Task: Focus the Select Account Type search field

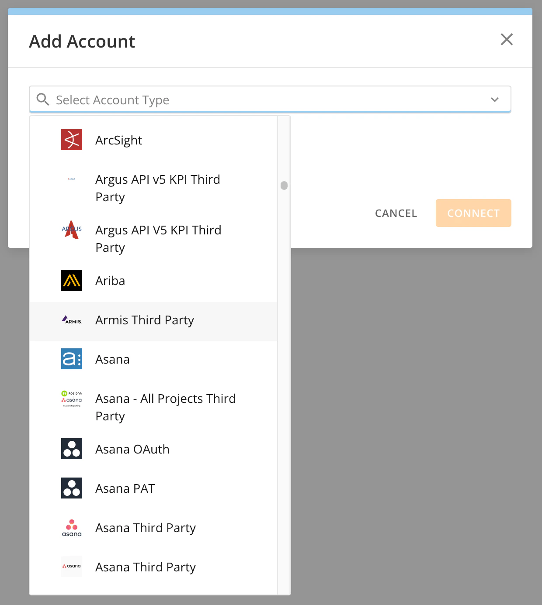Action: point(270,100)
